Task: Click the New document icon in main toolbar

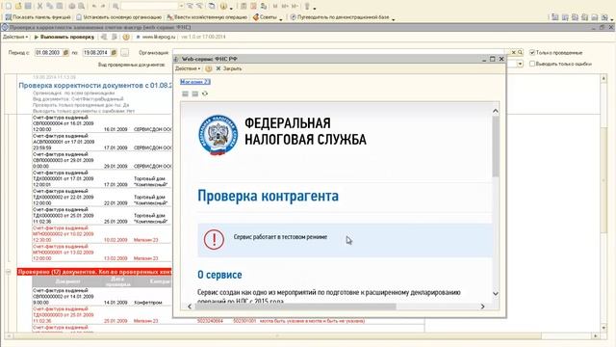Action: point(9,6)
